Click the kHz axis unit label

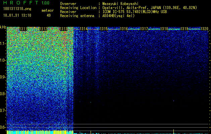click(x=3, y=27)
